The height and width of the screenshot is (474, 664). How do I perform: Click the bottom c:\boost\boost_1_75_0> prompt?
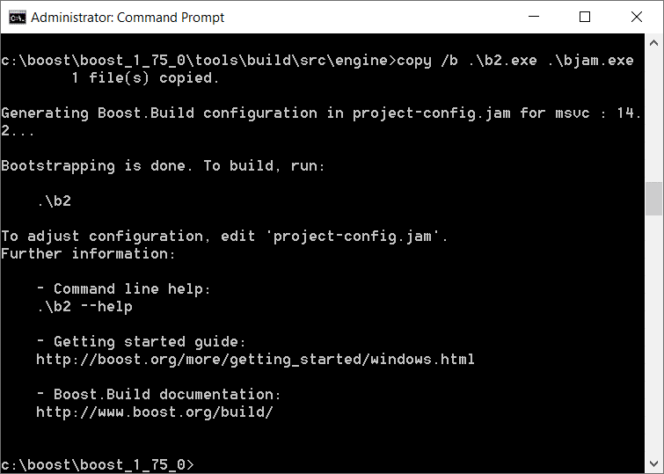(97, 463)
